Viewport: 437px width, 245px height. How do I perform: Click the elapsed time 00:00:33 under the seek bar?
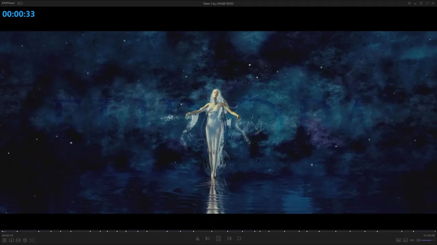pos(8,235)
